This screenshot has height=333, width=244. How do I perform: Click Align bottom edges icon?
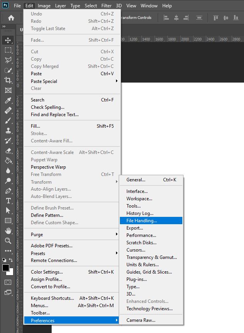point(236,18)
